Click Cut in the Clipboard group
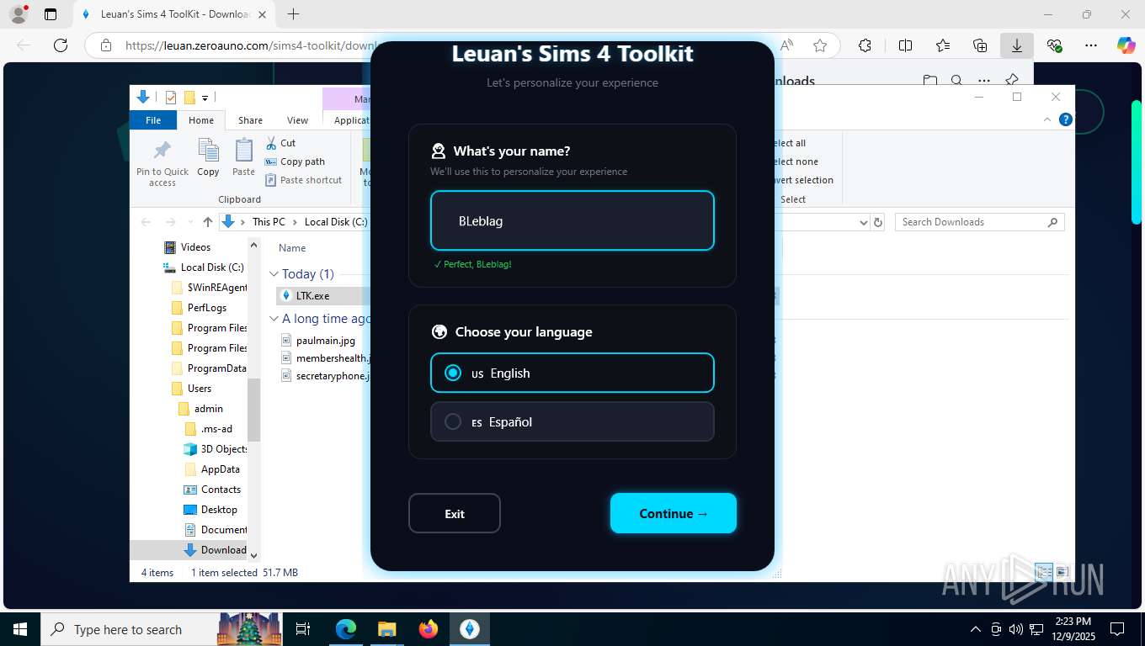Viewport: 1145px width, 646px height. 280,143
